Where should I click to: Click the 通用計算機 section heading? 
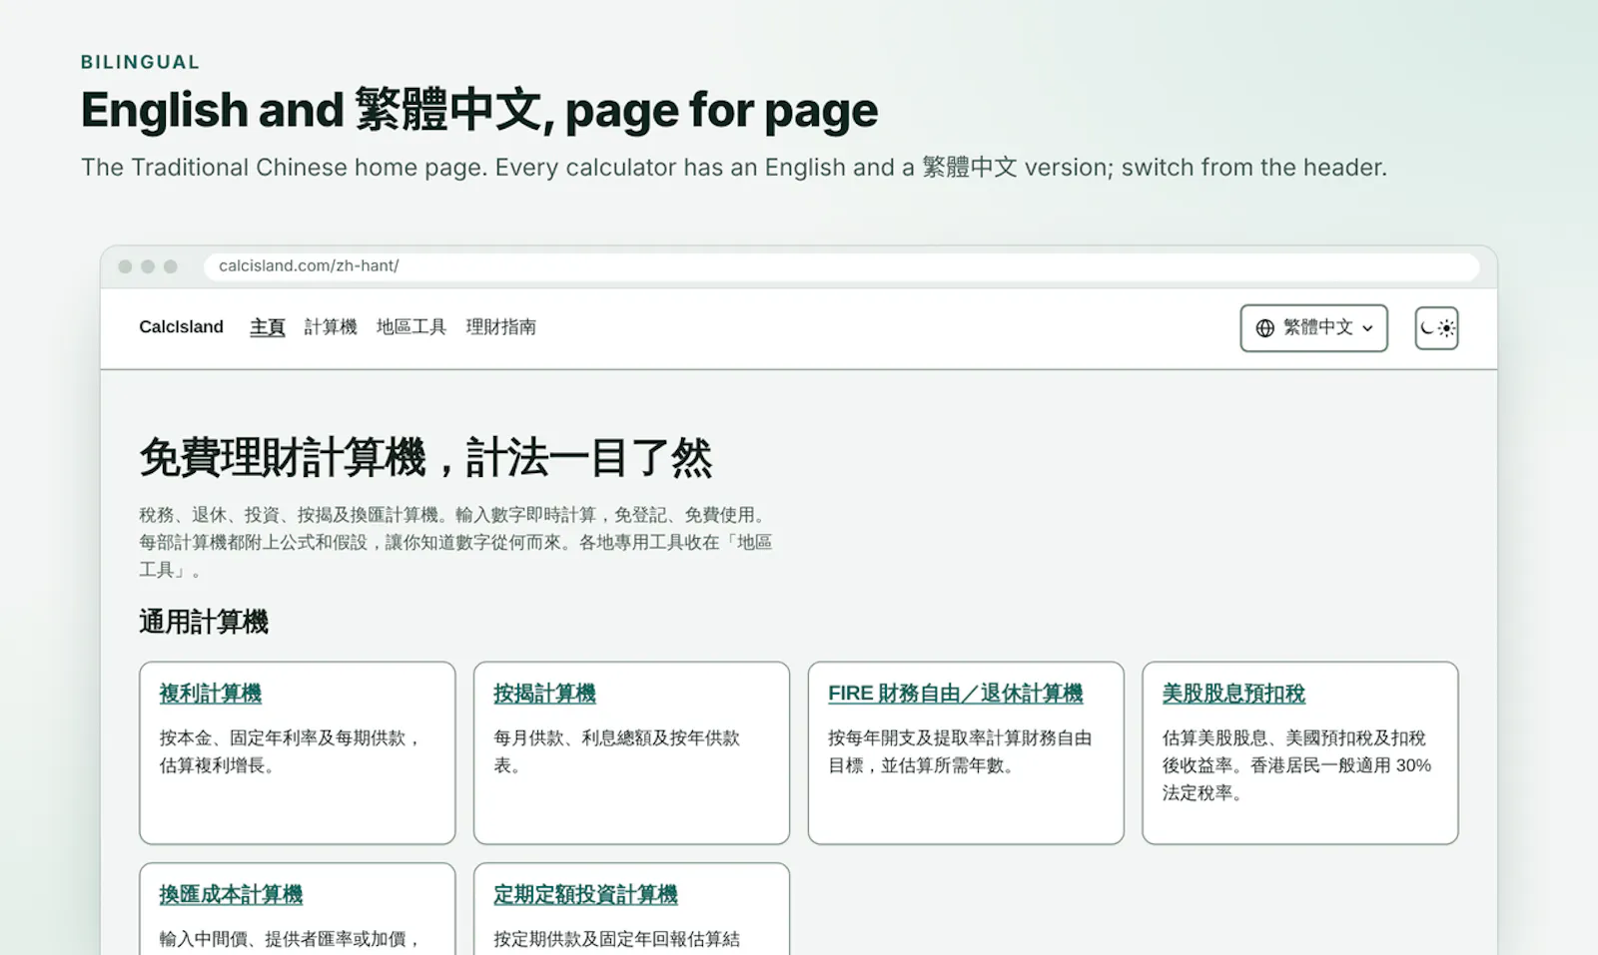pos(204,622)
